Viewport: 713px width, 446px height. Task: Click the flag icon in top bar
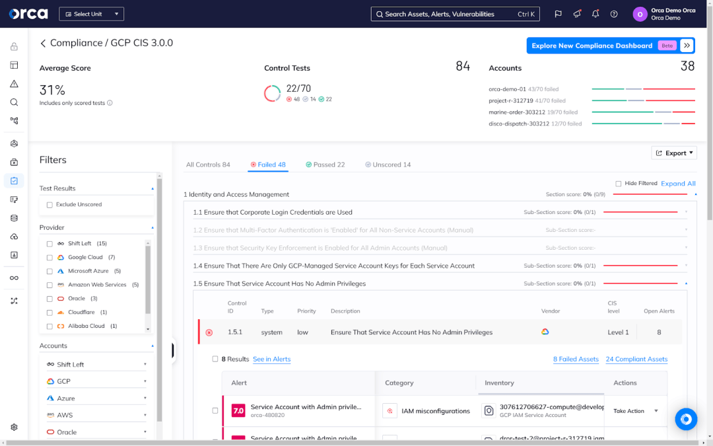coord(558,14)
